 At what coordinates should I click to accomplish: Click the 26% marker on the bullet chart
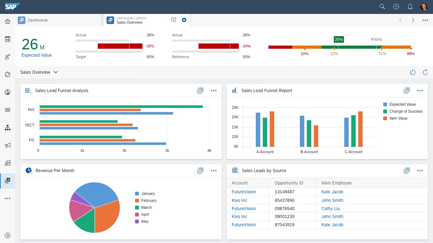point(339,40)
